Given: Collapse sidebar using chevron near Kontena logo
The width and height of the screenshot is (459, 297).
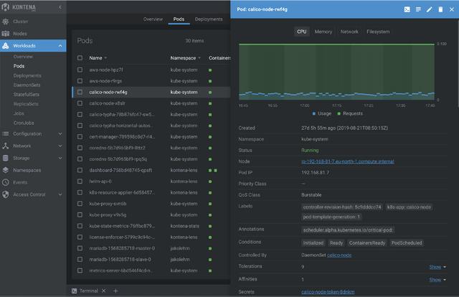Looking at the screenshot, I should (60, 8).
